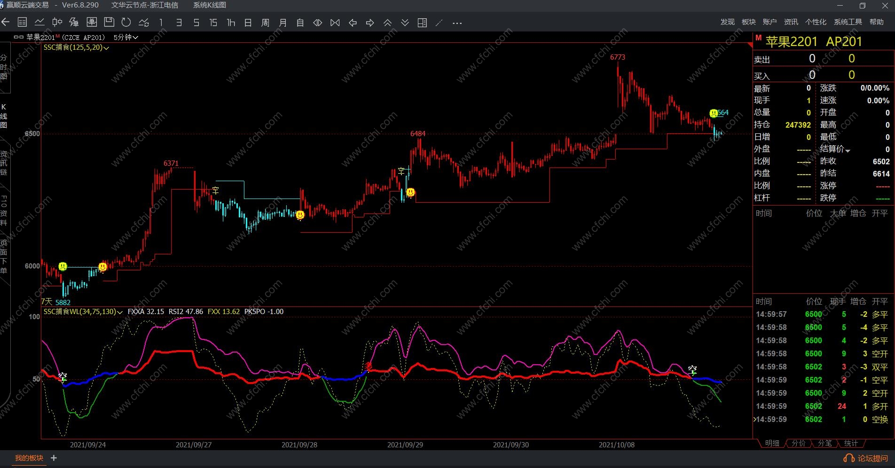The height and width of the screenshot is (468, 895).
Task: Expand the SSC捕食WL(34,75,130) indicator dropdown
Action: [83, 312]
